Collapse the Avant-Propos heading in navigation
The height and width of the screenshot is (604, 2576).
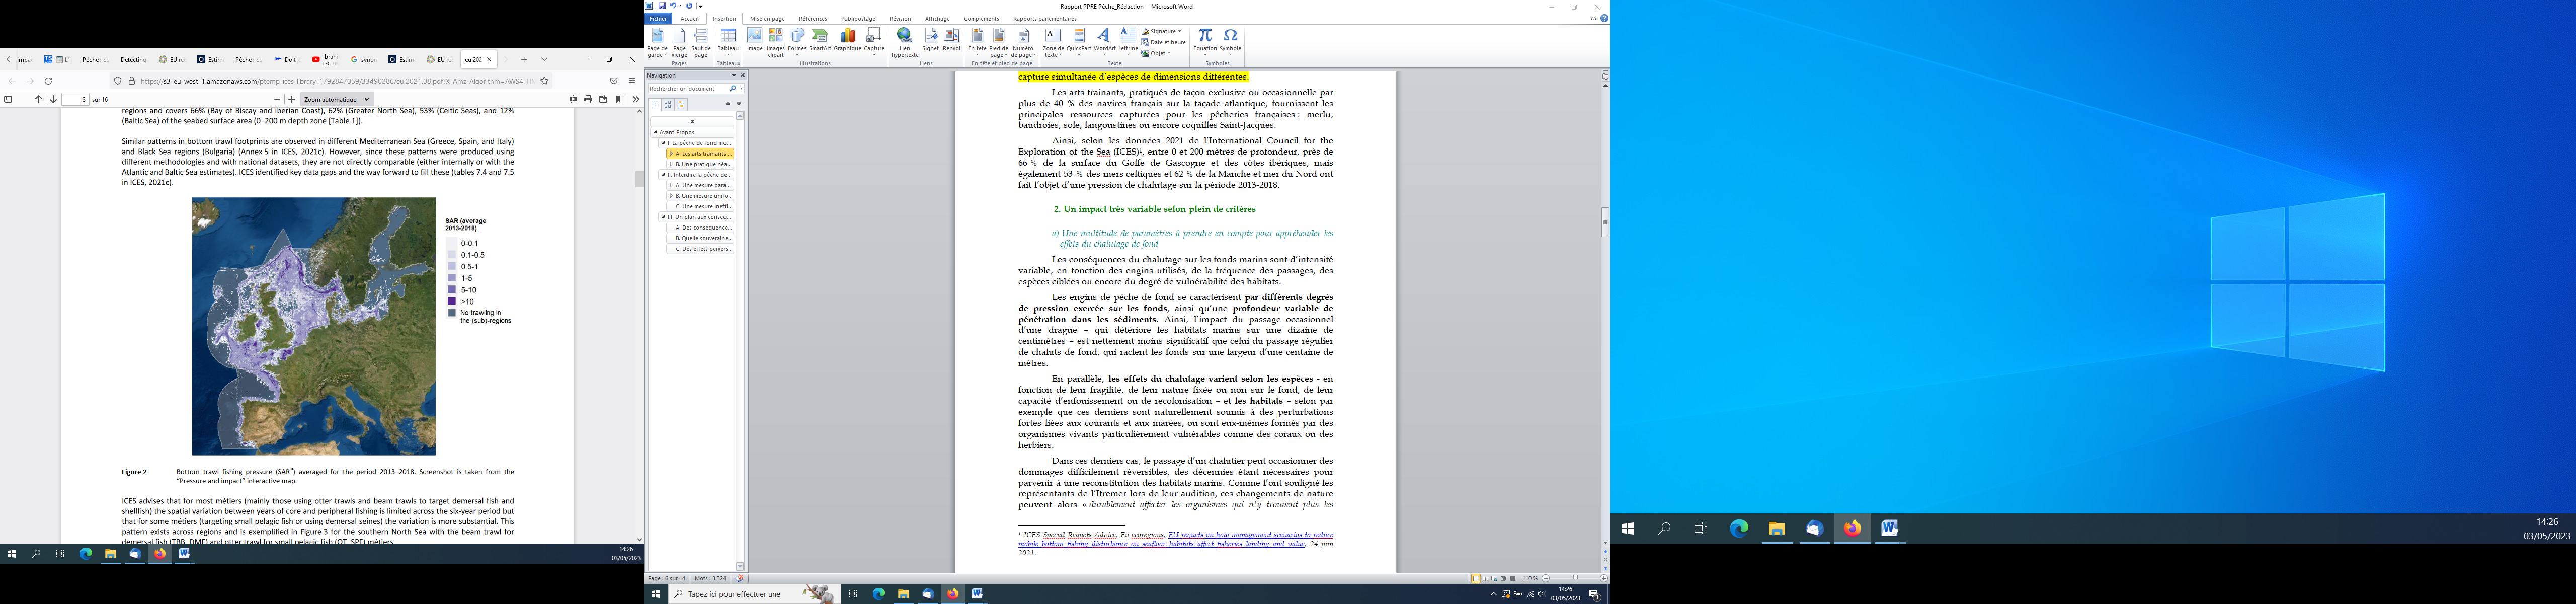(656, 132)
